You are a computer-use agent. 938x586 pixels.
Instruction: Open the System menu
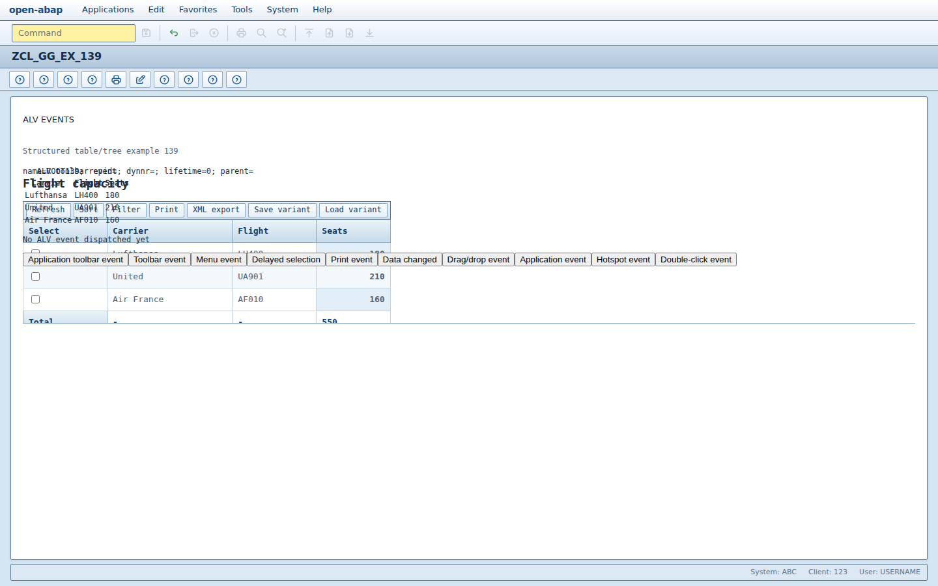tap(282, 10)
